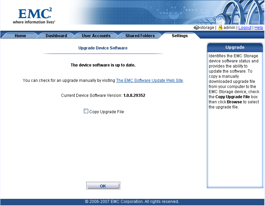Click the Upgrade Device Software heading
Image resolution: width=265 pixels, height=206 pixels.
click(x=103, y=48)
